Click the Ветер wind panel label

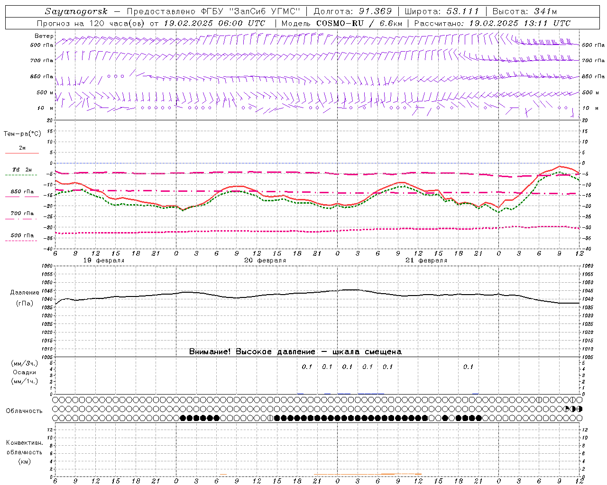point(44,36)
